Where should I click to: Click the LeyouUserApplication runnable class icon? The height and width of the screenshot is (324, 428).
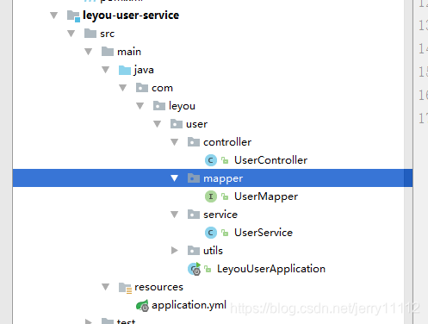pyautogui.click(x=195, y=269)
